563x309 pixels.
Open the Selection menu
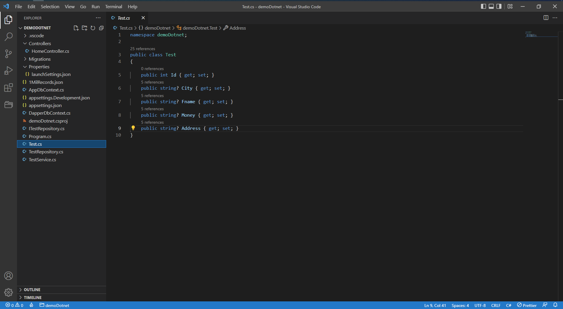pos(50,6)
